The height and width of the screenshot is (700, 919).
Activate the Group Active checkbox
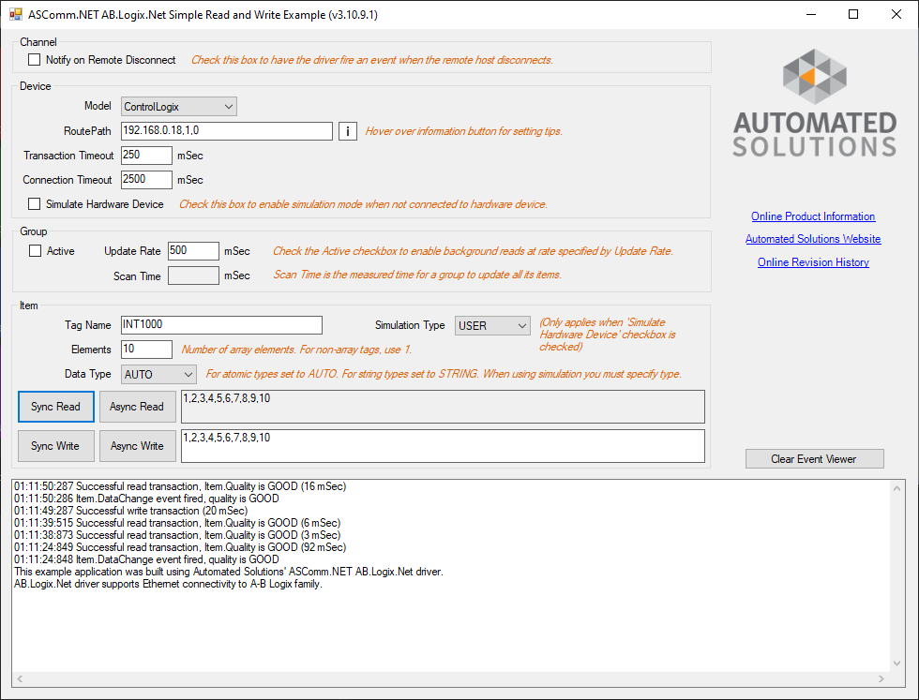point(34,251)
